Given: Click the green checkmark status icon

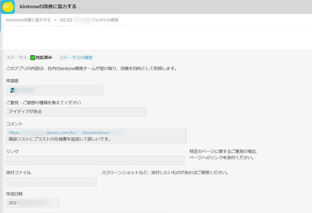Looking at the screenshot, I should click(32, 57).
